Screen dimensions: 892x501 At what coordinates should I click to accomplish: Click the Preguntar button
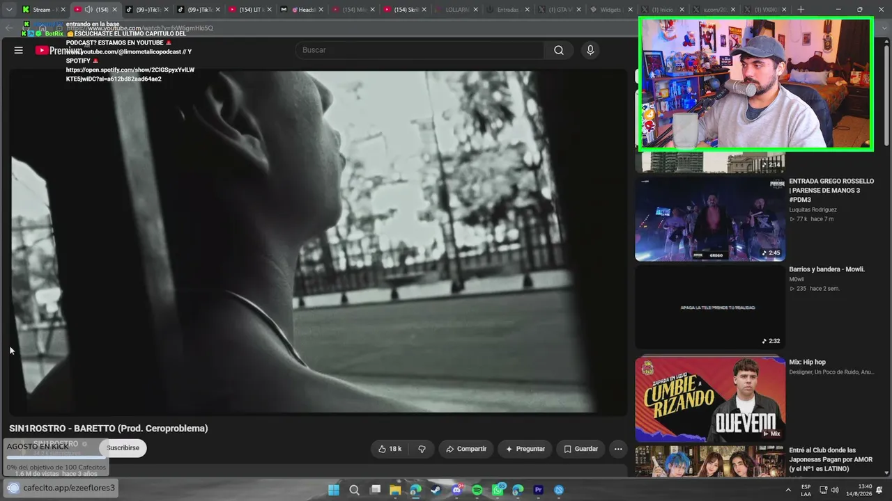(x=525, y=449)
